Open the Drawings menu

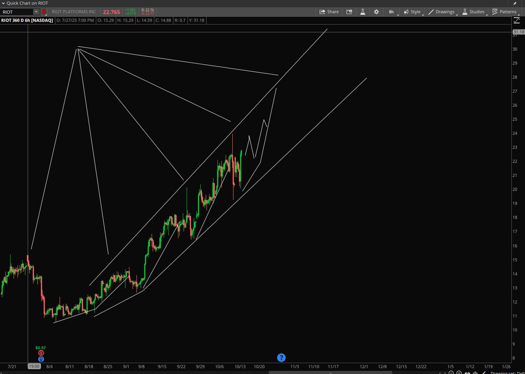[442, 12]
